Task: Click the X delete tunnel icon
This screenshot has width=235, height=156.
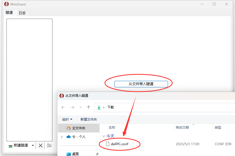Action: (x=41, y=145)
